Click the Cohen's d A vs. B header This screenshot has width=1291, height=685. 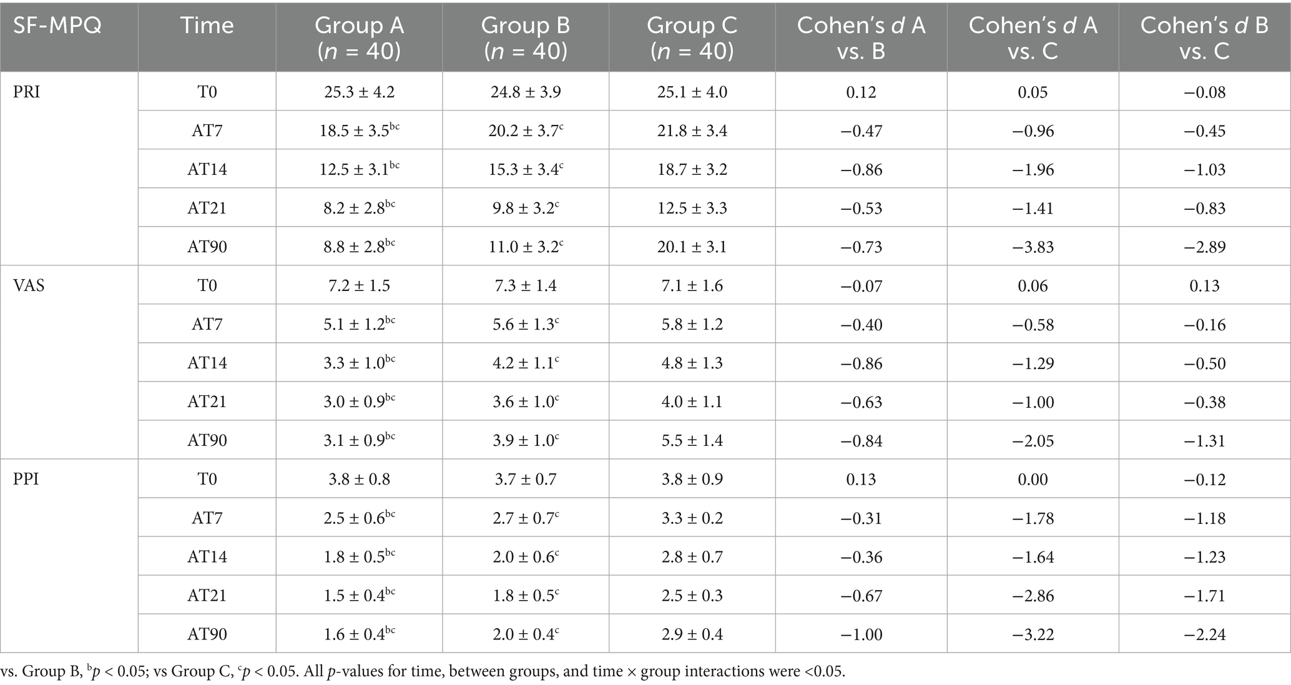point(861,37)
